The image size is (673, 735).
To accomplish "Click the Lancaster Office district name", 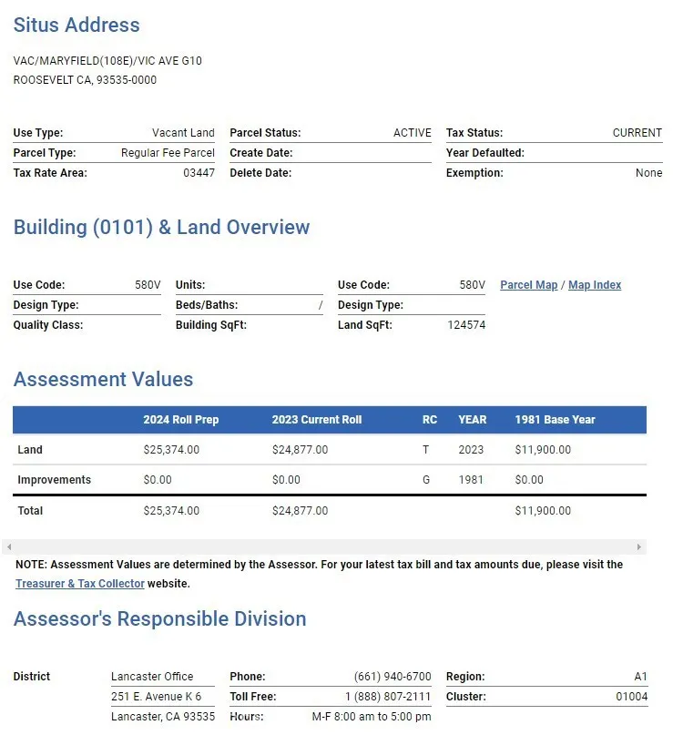I will point(152,677).
